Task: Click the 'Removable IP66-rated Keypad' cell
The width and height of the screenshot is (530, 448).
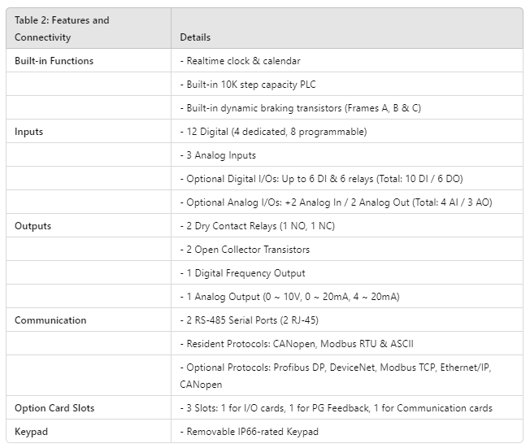Action: (x=249, y=432)
